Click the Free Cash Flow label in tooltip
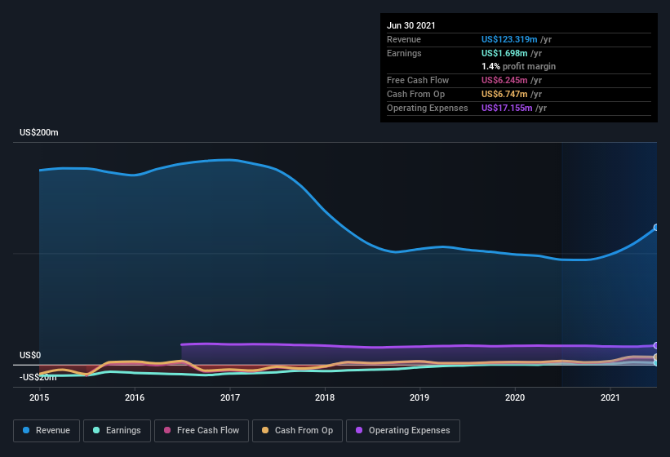This screenshot has height=457, width=670. point(418,80)
